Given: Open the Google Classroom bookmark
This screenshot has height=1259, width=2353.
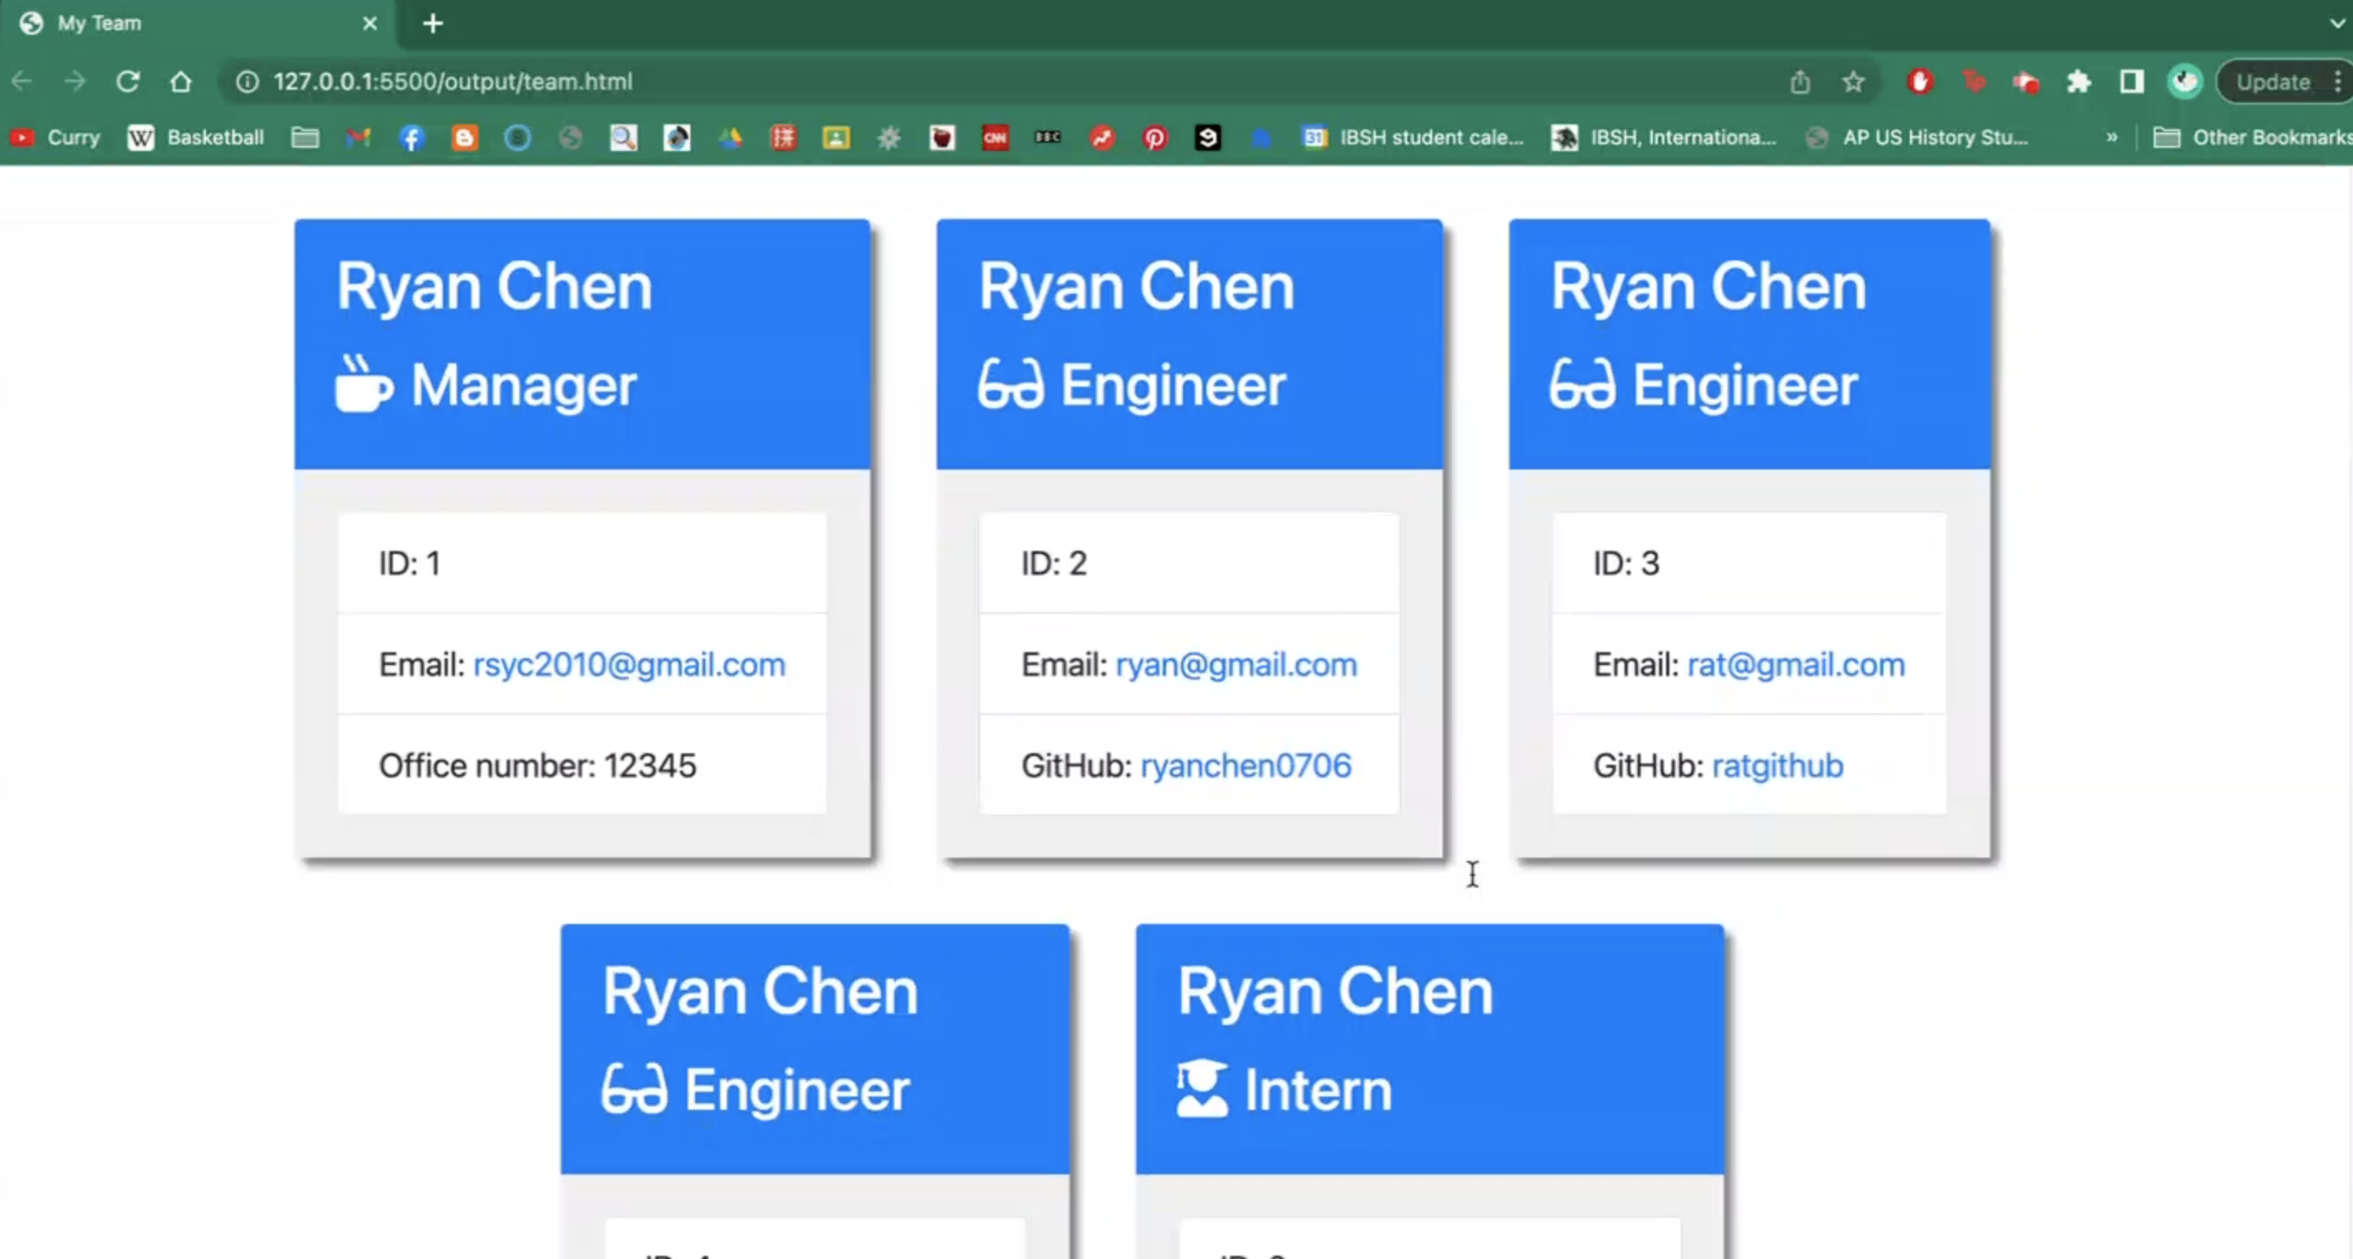Looking at the screenshot, I should [835, 138].
